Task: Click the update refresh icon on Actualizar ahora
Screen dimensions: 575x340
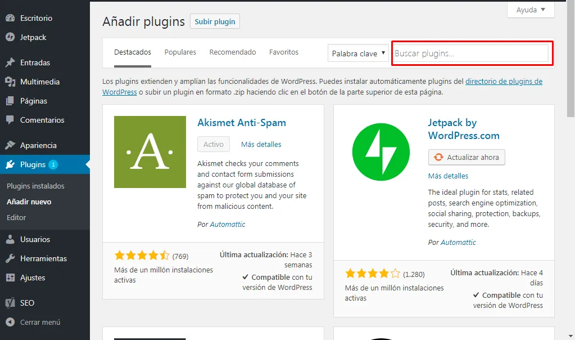Action: coord(438,157)
